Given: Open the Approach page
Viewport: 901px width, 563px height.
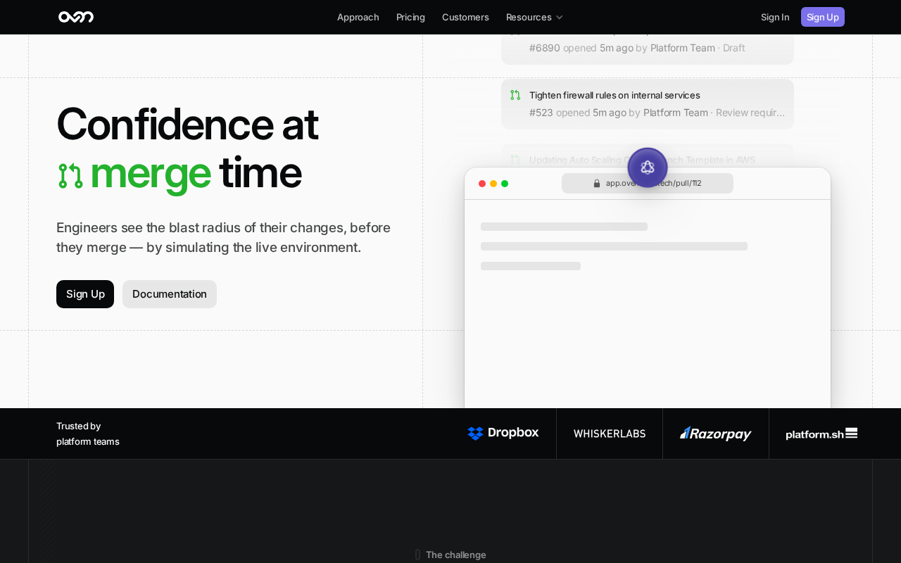Looking at the screenshot, I should [x=358, y=17].
